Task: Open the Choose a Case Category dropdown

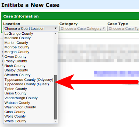Action: pos(83,28)
